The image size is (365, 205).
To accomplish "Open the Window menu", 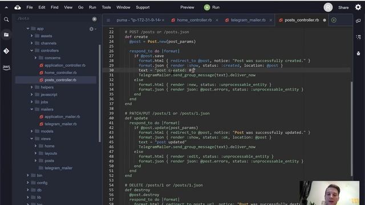I will coord(123,7).
